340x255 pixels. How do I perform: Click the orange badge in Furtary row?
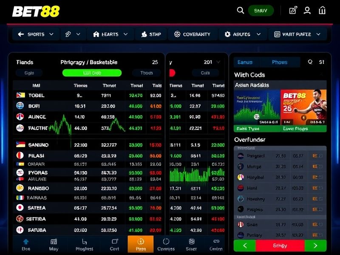coord(315,235)
